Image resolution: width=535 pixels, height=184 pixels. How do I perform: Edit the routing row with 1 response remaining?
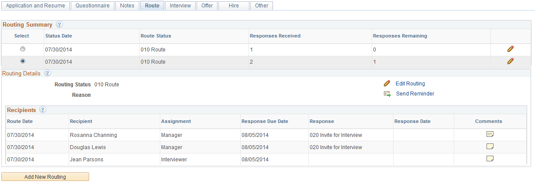510,61
